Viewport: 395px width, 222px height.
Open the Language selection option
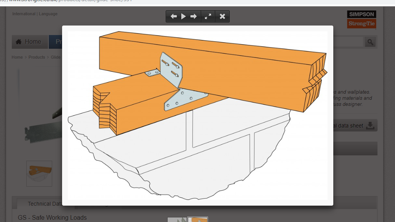48,14
